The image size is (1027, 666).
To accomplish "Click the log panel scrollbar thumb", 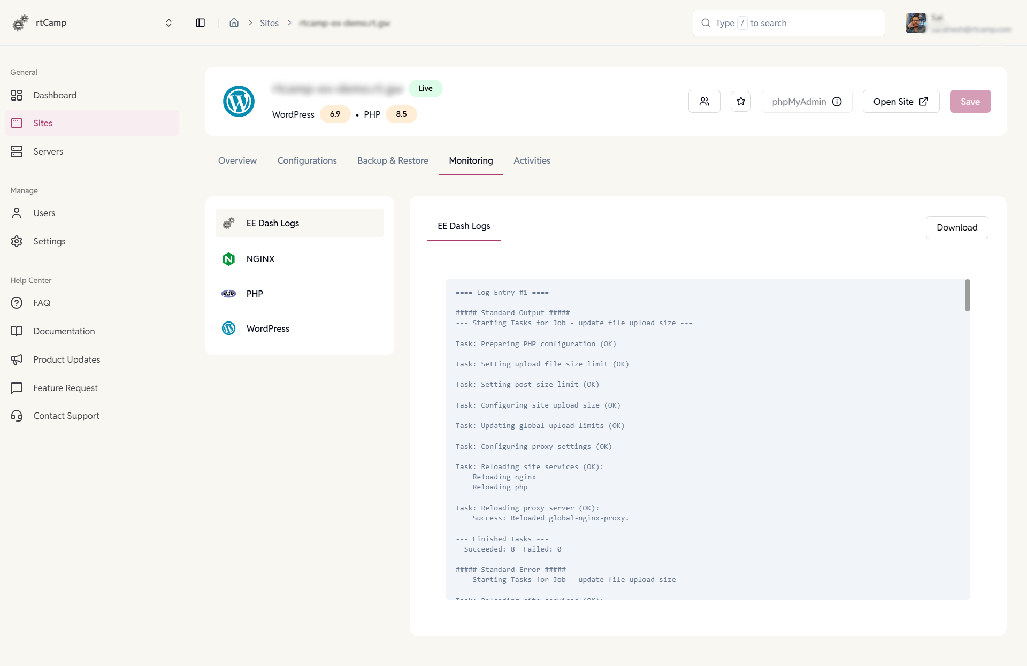I will click(x=967, y=295).
